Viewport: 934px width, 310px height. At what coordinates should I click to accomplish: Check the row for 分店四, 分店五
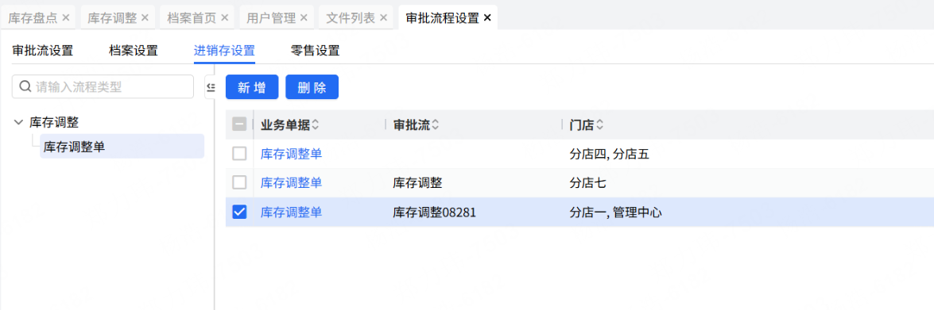click(238, 154)
